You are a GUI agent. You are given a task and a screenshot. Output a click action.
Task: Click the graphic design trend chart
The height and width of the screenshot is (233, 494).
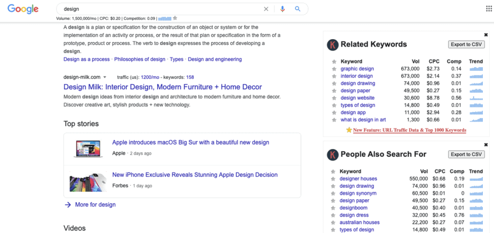[476, 69]
